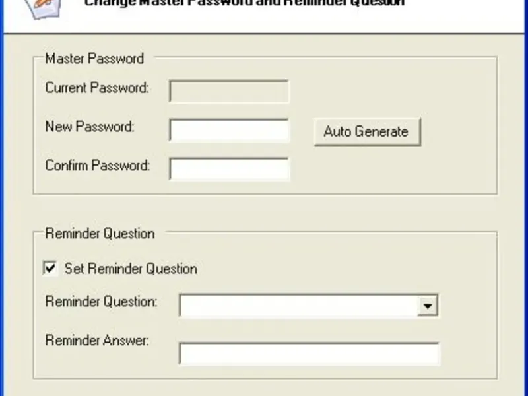Click the "New Password:" label
528x396 pixels.
pos(90,127)
